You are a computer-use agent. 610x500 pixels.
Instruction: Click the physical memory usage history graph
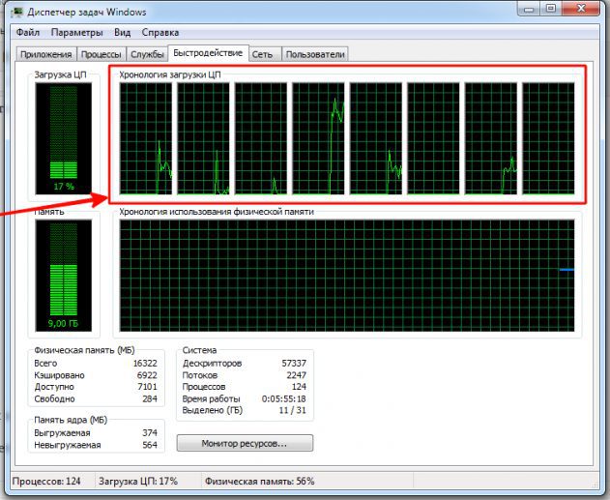click(x=347, y=276)
